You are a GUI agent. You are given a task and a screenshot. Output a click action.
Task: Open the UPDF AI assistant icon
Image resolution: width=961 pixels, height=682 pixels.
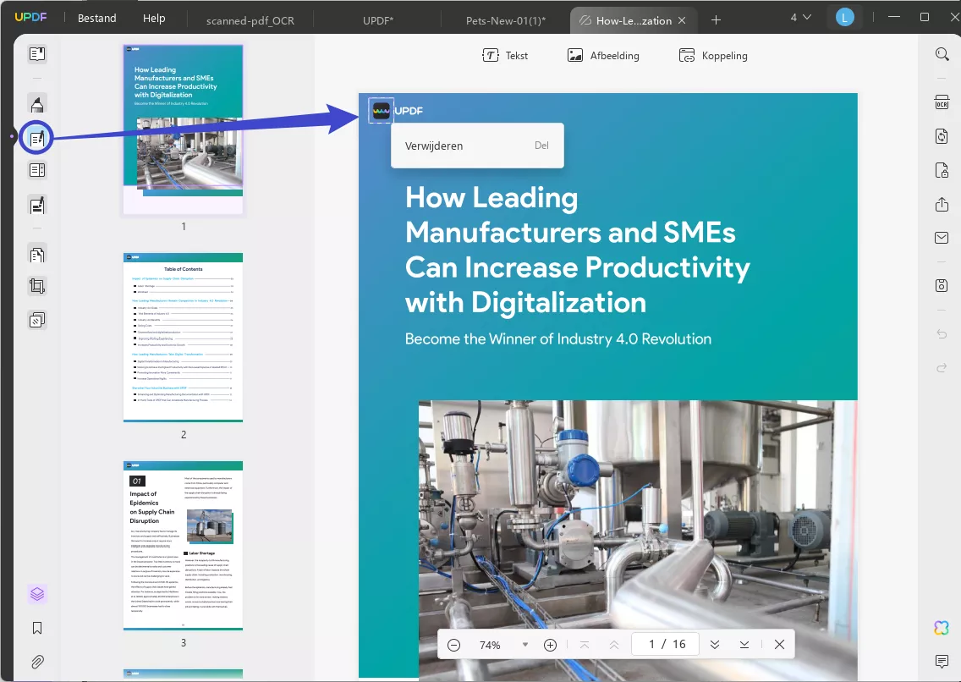coord(942,627)
